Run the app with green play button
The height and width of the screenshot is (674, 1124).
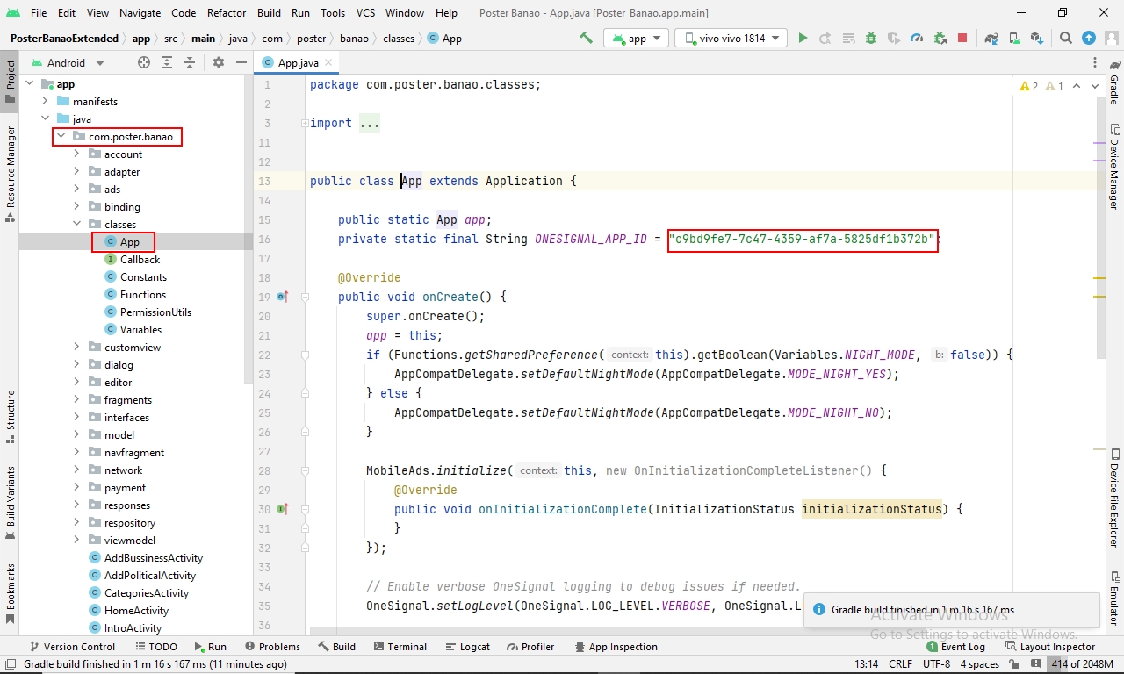pos(803,38)
